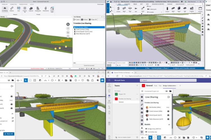The height and width of the screenshot is (140, 211).
Task: Select the Weld tool in Tekla
Action: [143, 9]
